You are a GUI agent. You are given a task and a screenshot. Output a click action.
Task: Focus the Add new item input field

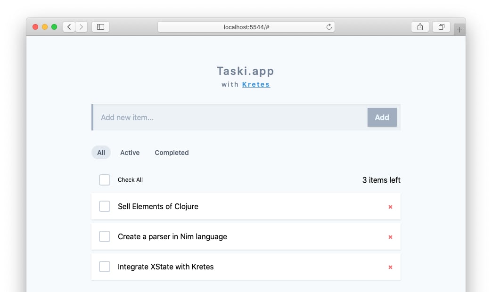(x=230, y=117)
